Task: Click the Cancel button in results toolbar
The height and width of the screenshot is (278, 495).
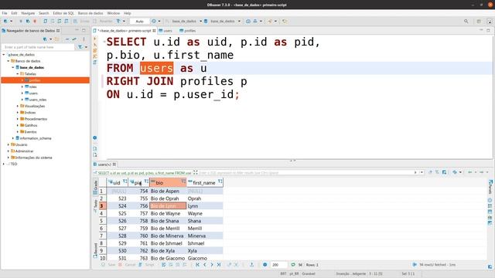Action: (x=127, y=265)
